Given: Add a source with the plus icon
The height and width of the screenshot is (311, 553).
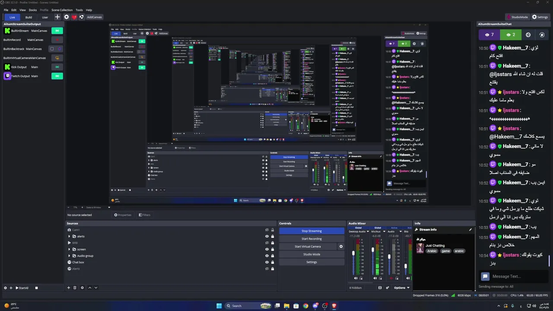Looking at the screenshot, I should pos(68,288).
